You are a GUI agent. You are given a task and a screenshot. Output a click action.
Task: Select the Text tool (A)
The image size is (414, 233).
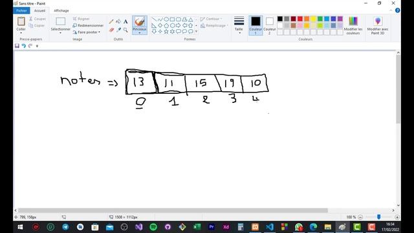(125, 21)
